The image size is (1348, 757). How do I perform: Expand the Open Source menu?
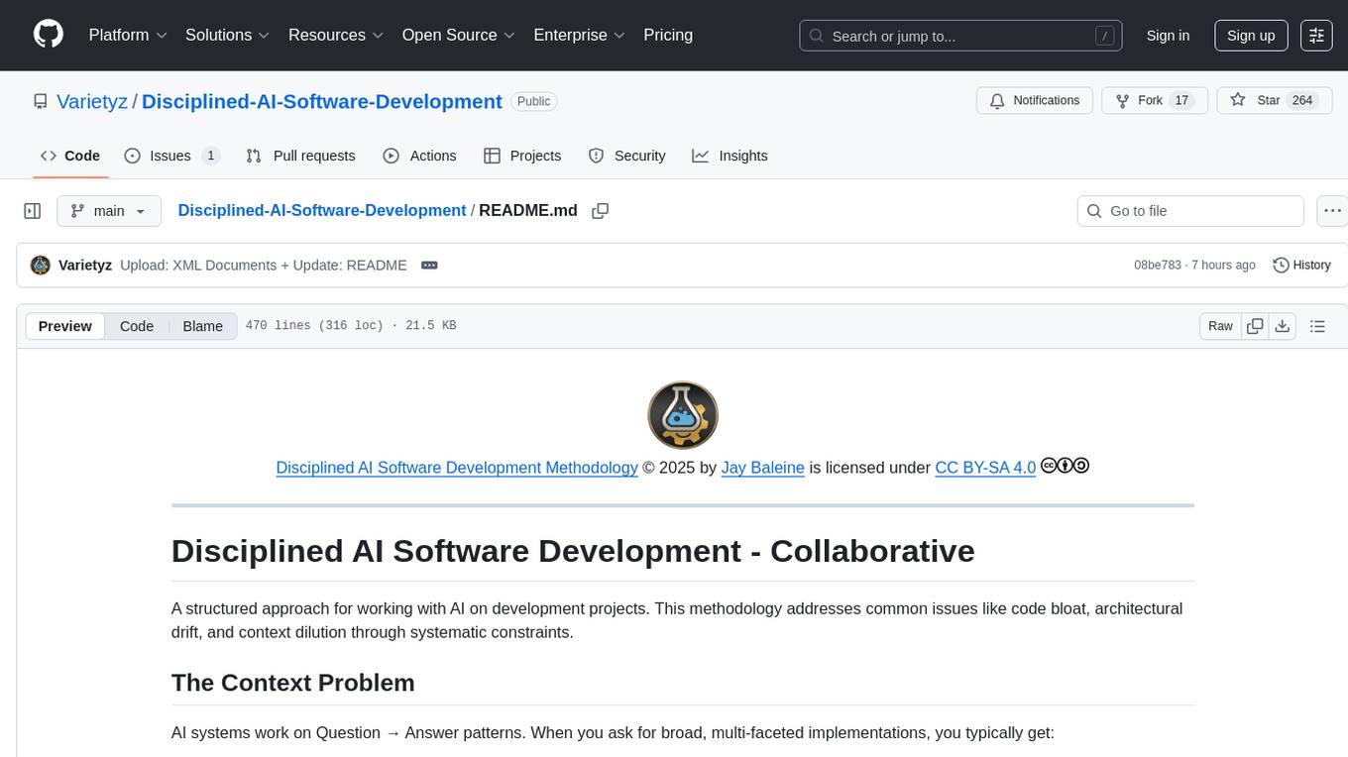click(x=459, y=35)
